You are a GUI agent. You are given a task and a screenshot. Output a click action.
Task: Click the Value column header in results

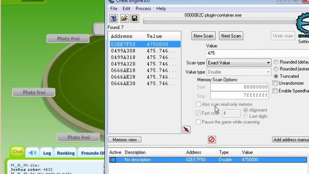154,36
